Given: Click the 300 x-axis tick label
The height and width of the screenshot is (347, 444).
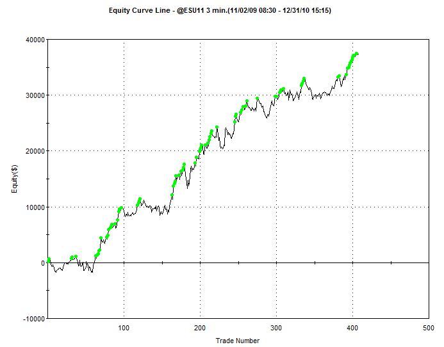Looking at the screenshot, I should 276,328.
